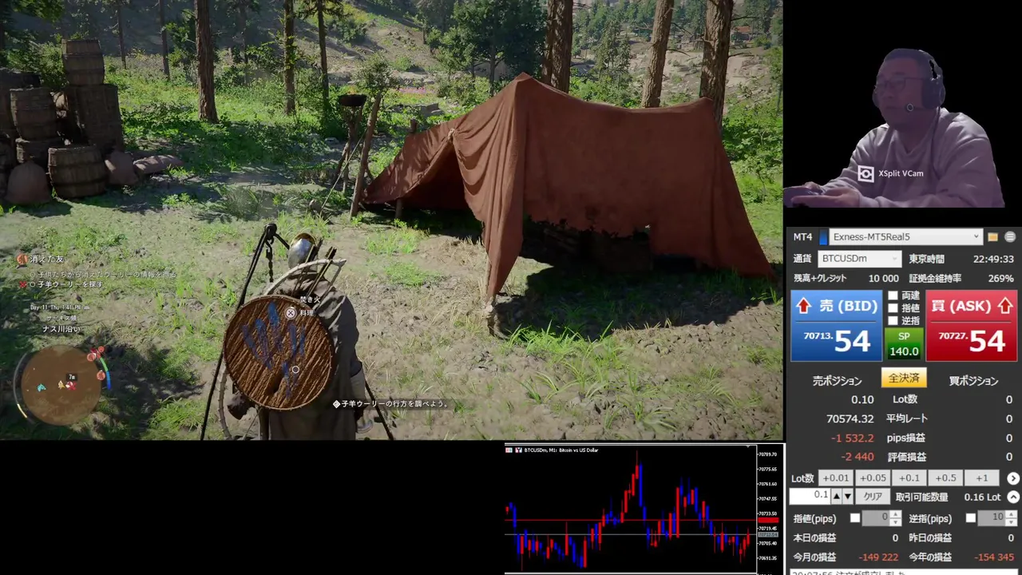
Task: Click the green SP 140.0 spread box
Action: point(904,344)
